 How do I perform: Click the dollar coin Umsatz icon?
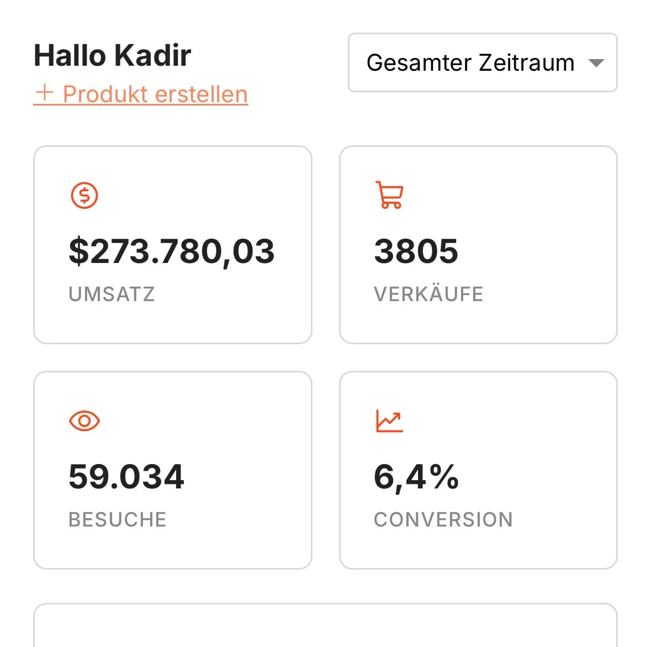point(84,196)
